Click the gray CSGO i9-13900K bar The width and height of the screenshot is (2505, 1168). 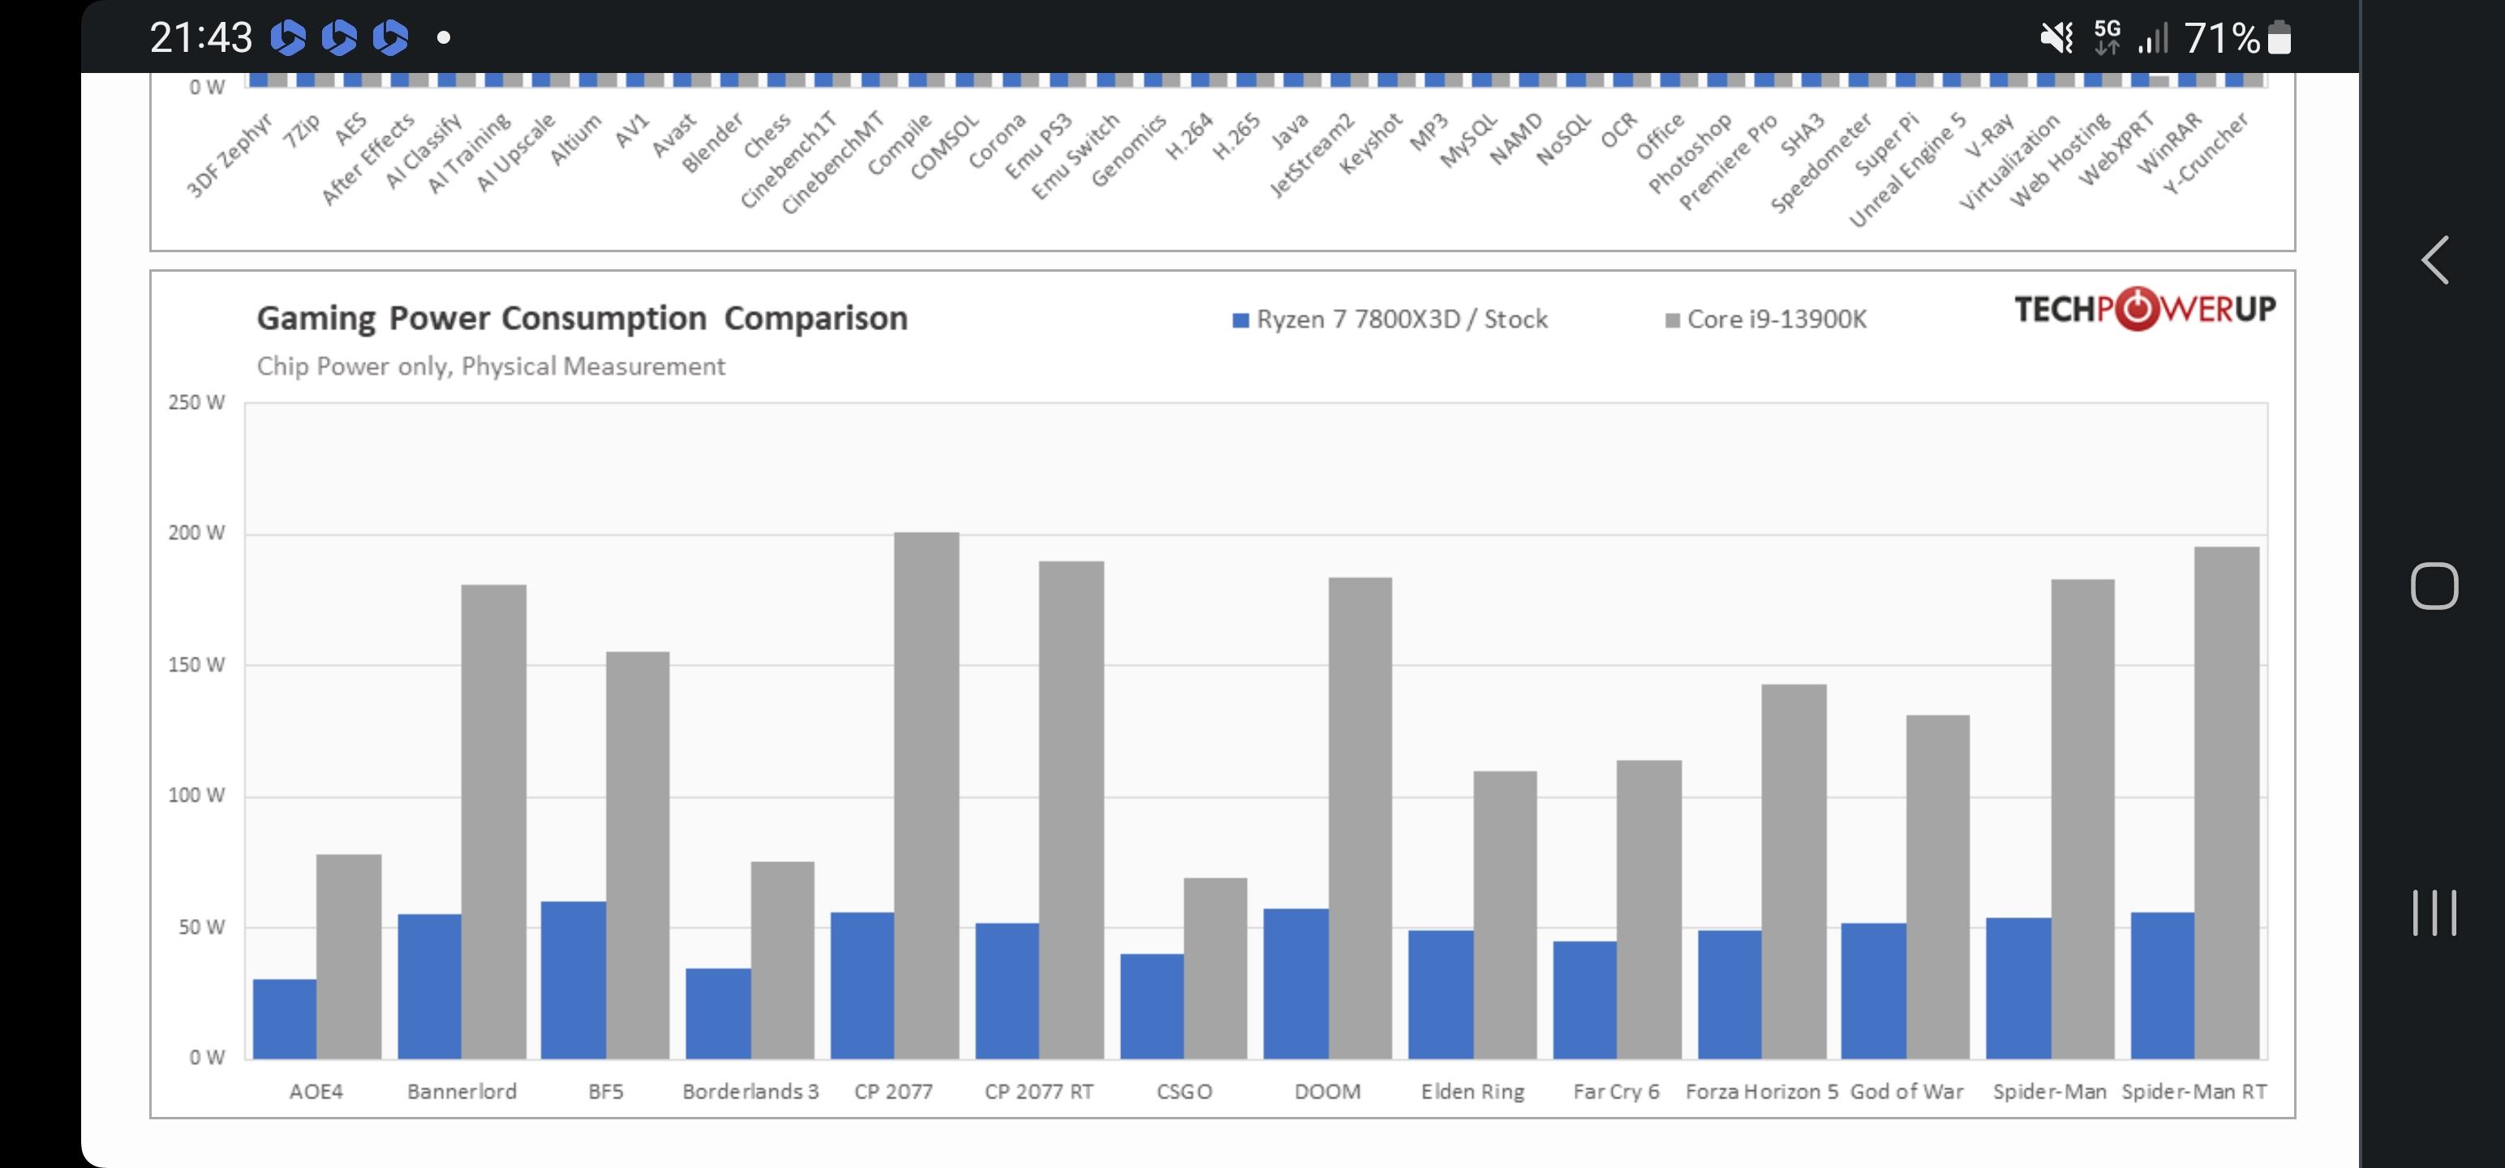pyautogui.click(x=1215, y=968)
